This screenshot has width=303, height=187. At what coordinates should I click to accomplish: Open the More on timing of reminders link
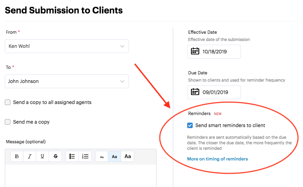(218, 159)
